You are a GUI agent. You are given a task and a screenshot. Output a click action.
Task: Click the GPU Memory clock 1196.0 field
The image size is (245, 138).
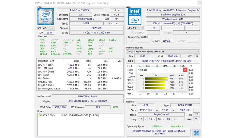[166, 41]
